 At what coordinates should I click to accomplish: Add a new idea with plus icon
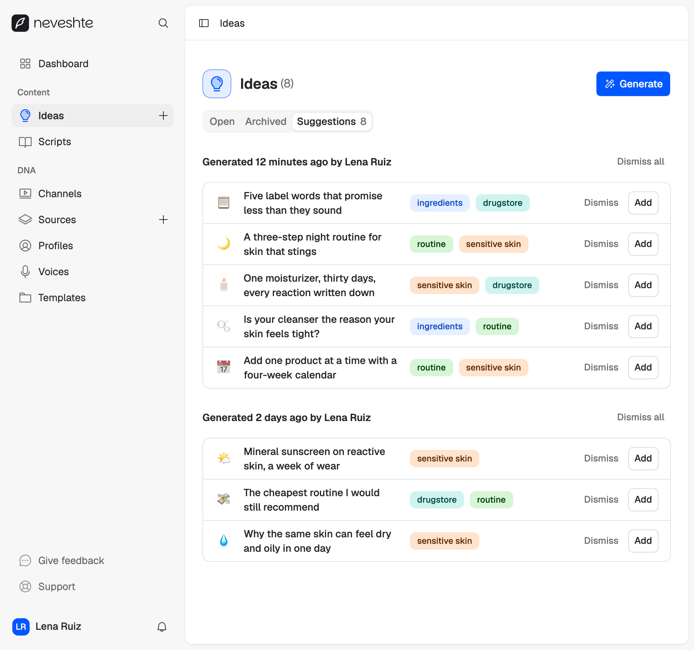(163, 116)
